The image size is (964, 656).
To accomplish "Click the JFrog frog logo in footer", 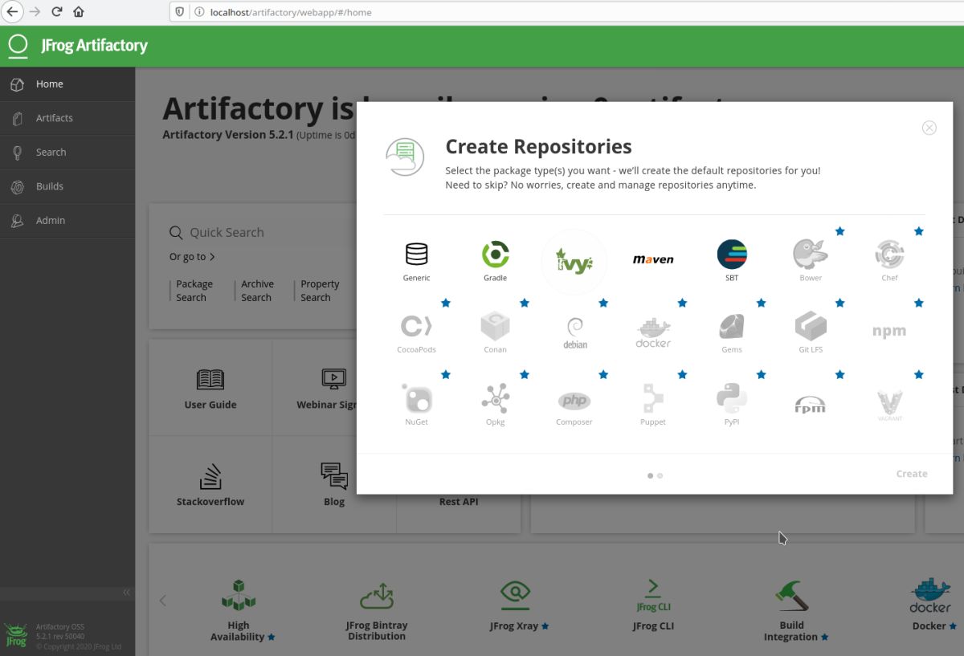I will tap(16, 635).
